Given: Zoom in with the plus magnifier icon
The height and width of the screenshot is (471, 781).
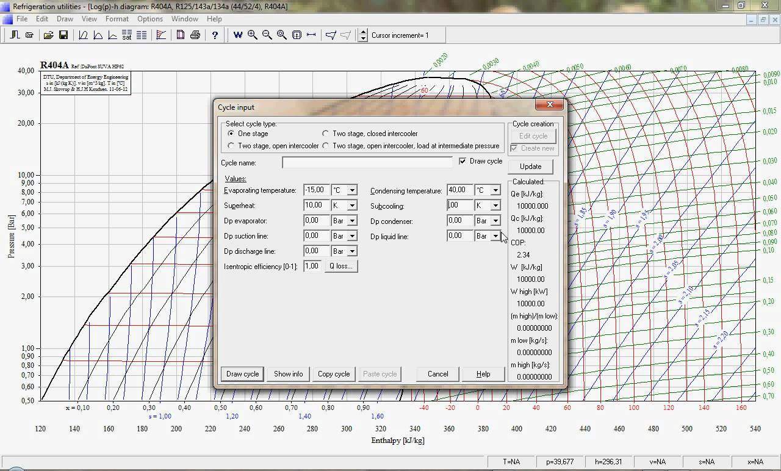Looking at the screenshot, I should click(253, 35).
